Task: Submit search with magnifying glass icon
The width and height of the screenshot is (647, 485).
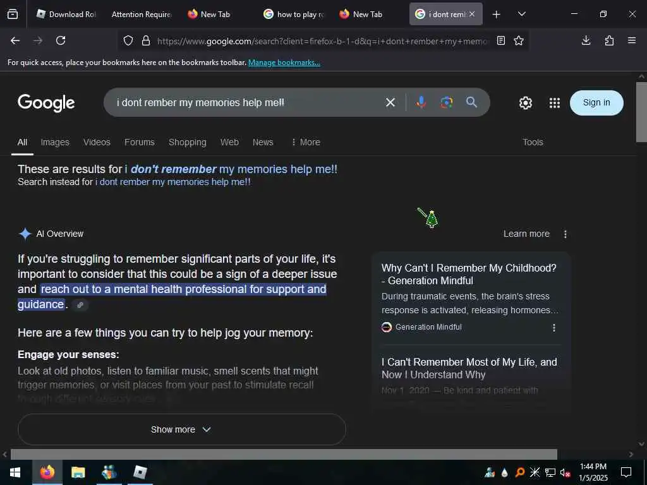Action: (x=471, y=102)
